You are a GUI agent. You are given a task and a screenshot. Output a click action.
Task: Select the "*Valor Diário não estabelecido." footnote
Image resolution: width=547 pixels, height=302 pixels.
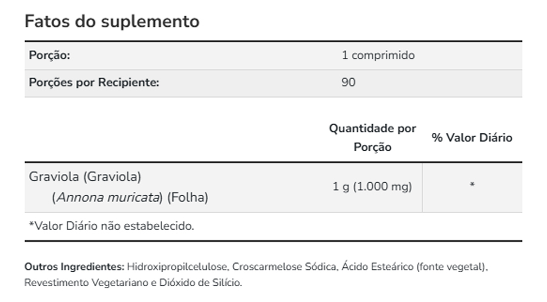111,226
